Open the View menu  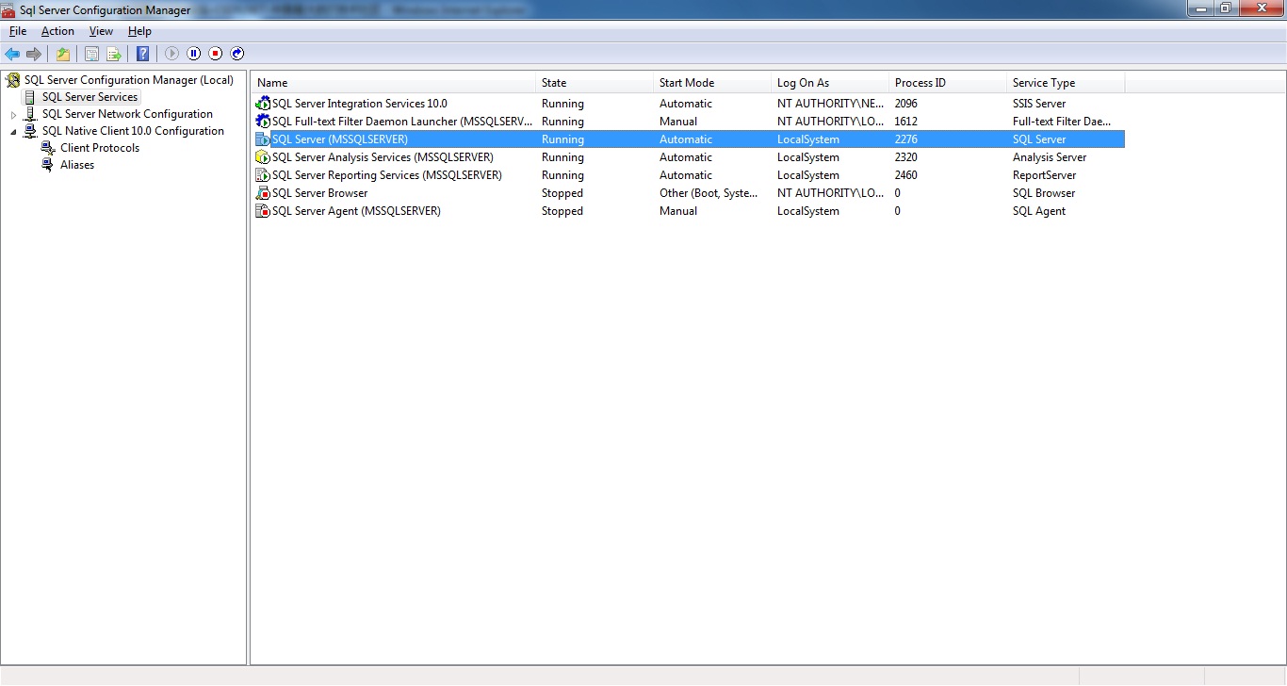(101, 31)
